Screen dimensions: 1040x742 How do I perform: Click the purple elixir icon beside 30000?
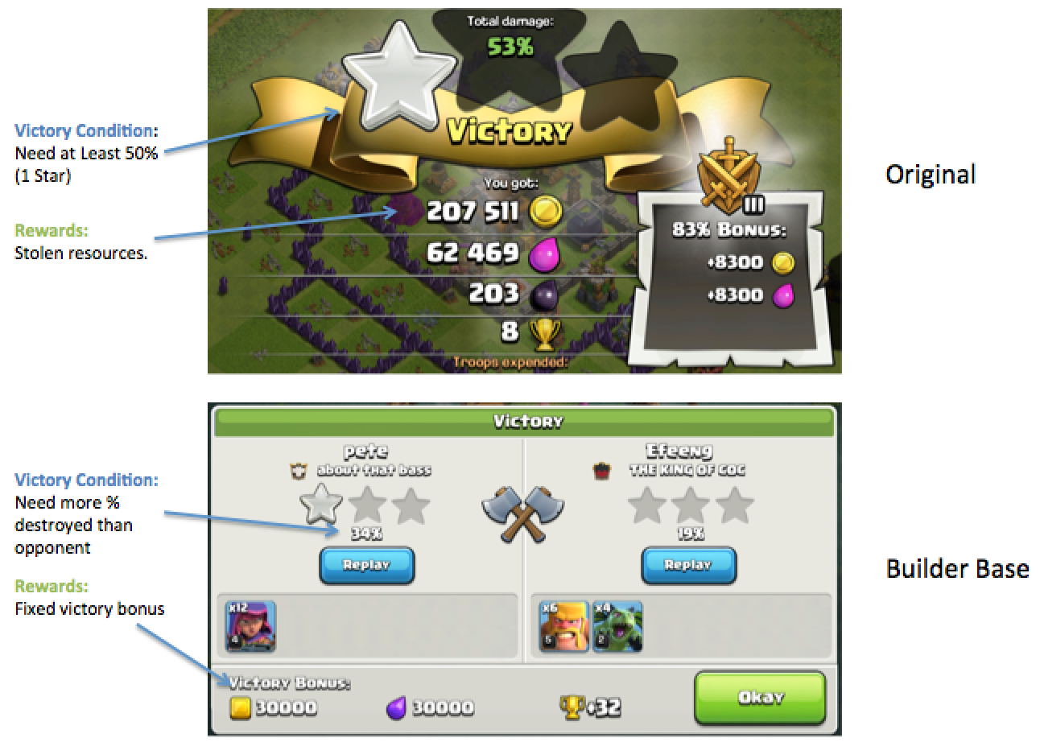tap(397, 708)
